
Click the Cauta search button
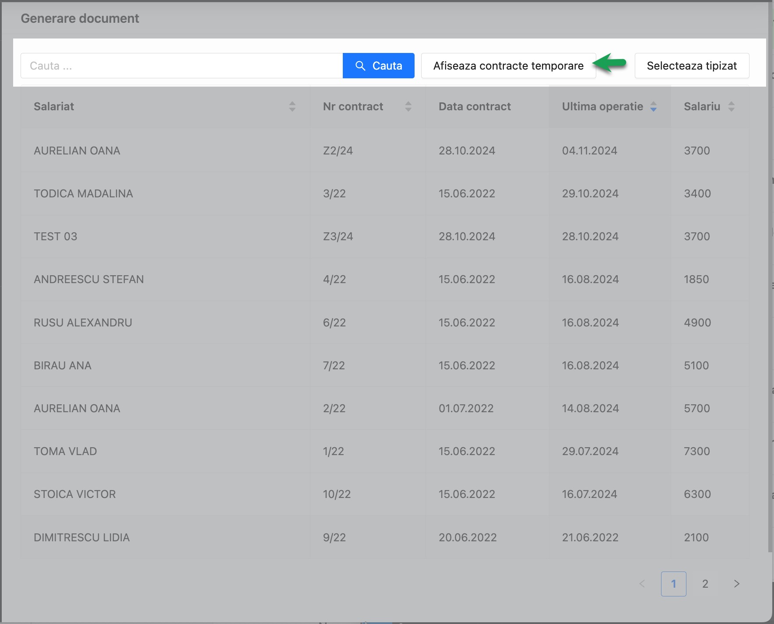378,66
